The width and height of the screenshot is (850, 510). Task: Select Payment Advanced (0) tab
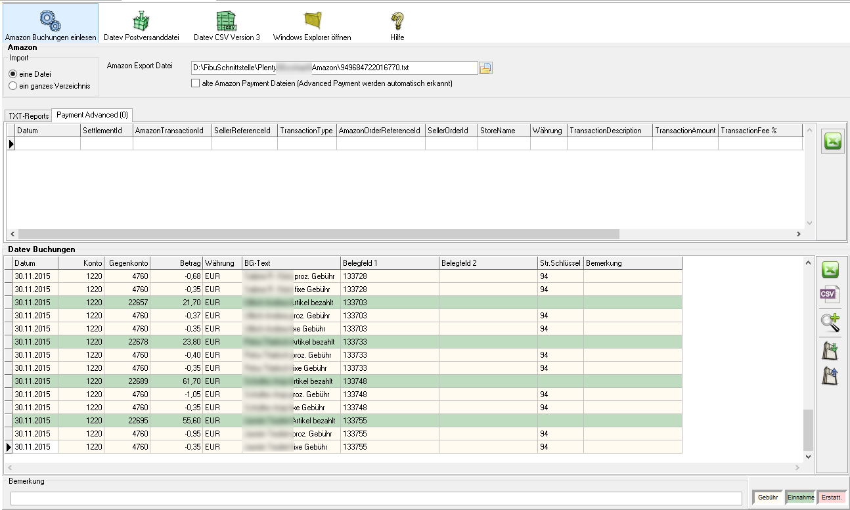point(92,115)
